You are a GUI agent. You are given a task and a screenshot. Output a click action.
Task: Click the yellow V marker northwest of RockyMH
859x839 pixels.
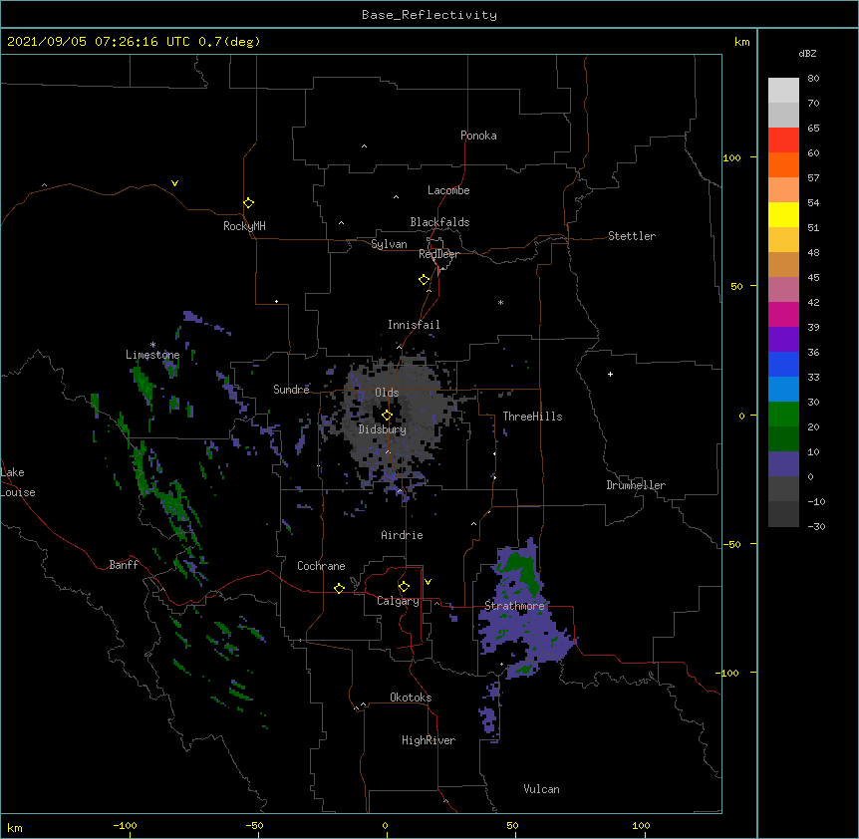[x=174, y=183]
